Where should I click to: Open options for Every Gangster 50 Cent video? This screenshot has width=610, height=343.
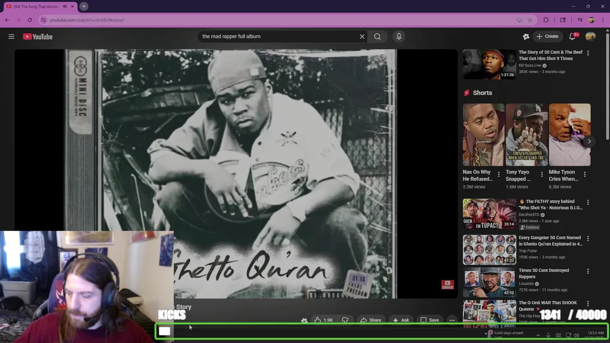click(x=588, y=238)
